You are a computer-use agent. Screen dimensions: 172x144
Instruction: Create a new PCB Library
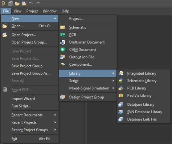tap(144, 88)
